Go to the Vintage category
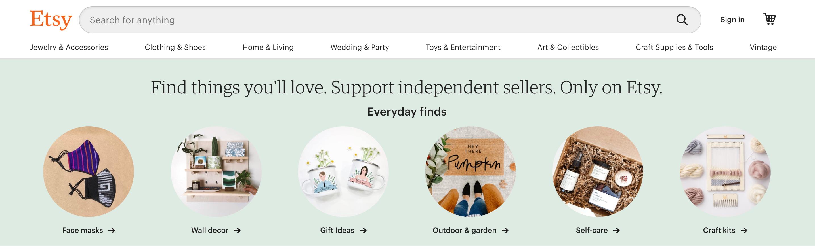This screenshot has height=251, width=815. pyautogui.click(x=763, y=47)
